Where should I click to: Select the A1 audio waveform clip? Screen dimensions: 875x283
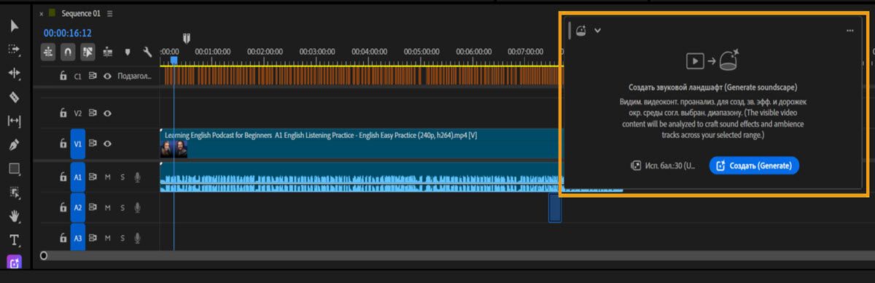point(362,177)
